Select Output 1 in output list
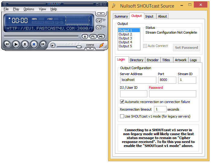This screenshot has height=163, width=211. pos(129,30)
